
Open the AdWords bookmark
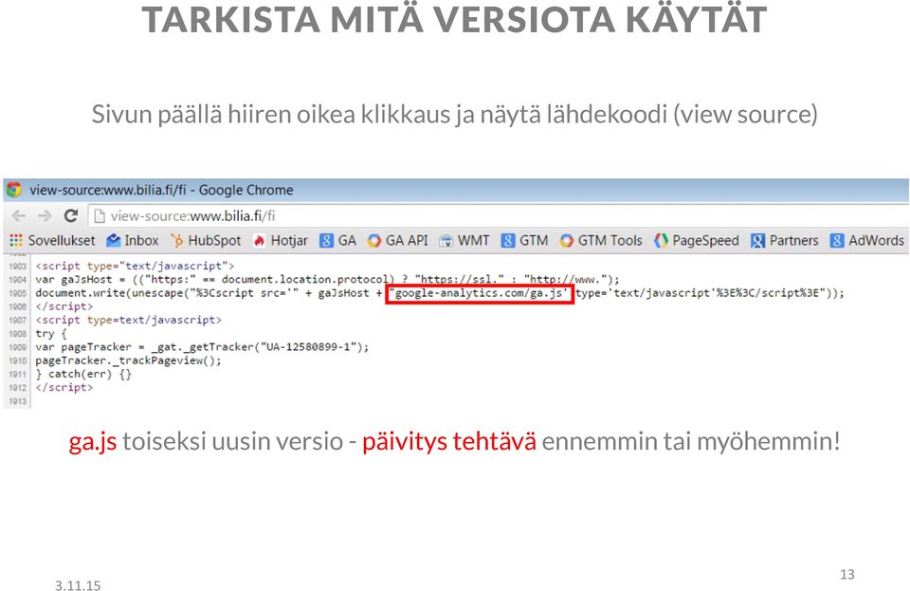867,240
